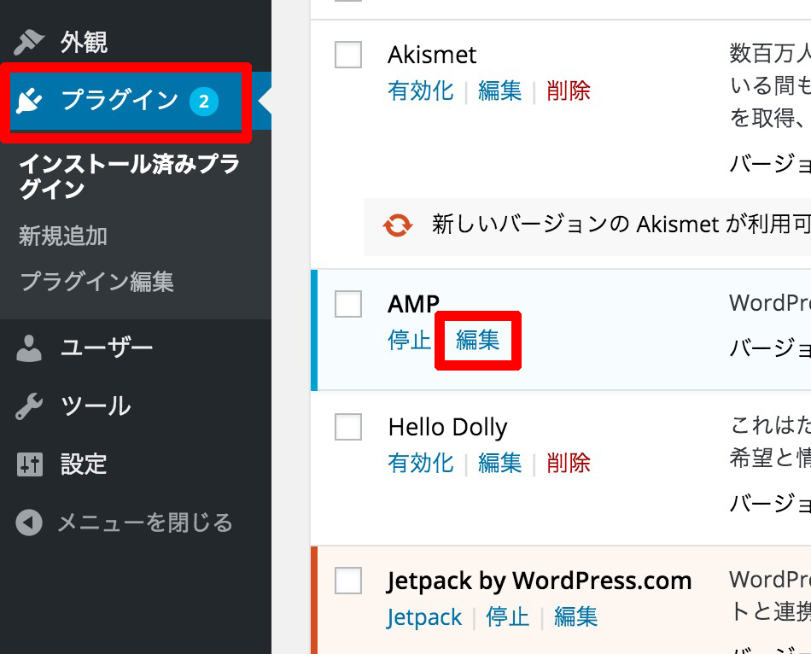Check the Hello Dolly plugin checkbox
Viewport: 811px width, 654px height.
coord(348,427)
